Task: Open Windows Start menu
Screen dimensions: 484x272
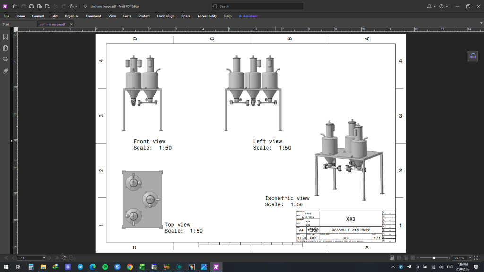Action: coord(6,267)
